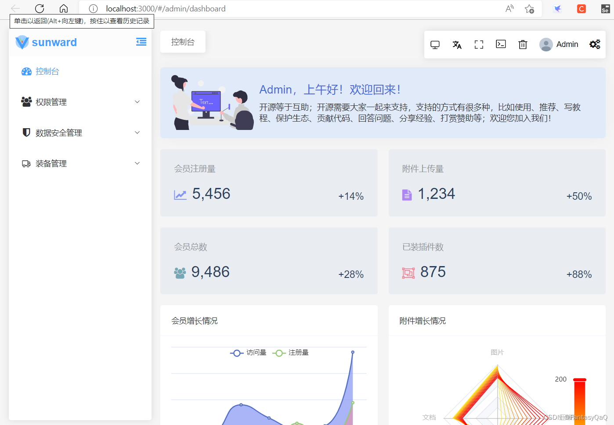Open the 装备管理 sidebar menu

click(80, 163)
